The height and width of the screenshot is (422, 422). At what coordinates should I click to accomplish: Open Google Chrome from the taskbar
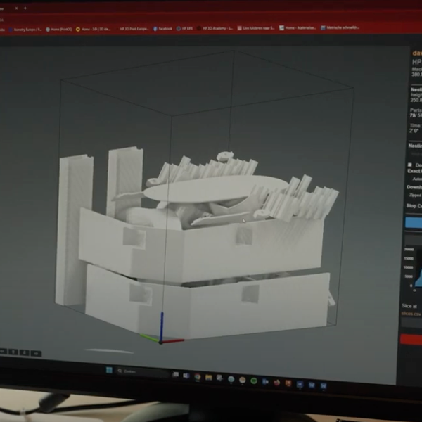[x=197, y=377]
